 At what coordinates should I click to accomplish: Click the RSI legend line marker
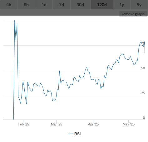[70, 134]
